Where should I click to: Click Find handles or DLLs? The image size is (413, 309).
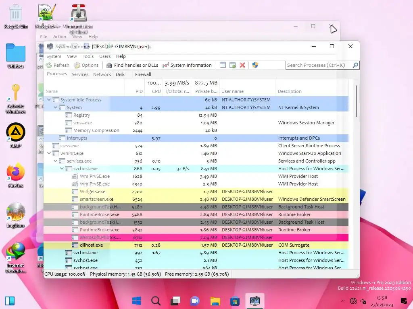tap(132, 65)
